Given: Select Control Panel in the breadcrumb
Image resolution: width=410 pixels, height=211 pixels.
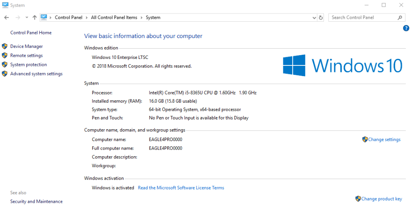Looking at the screenshot, I should click(68, 18).
